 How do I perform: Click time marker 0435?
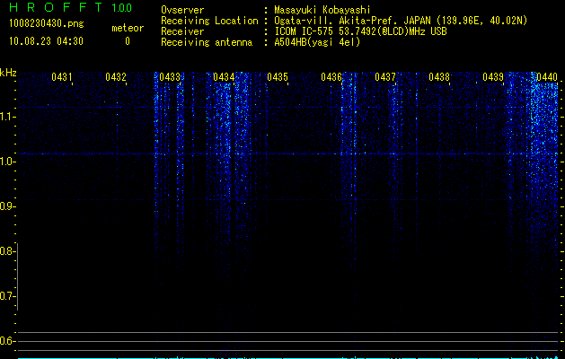click(x=278, y=77)
